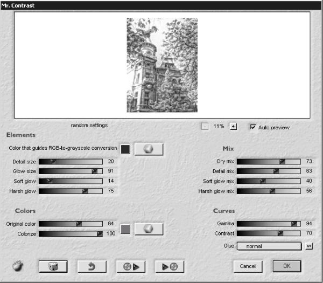Screen dimensions: 323x283
Task: Click the Contrast slider
Action: coord(269,233)
